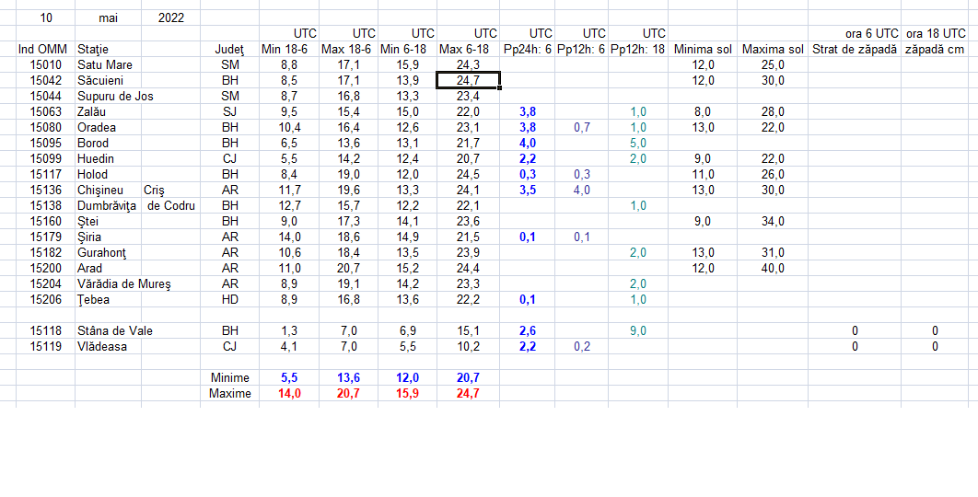978x497 pixels.
Task: Click the blue 5,5 value in Minime row
Action: [289, 378]
